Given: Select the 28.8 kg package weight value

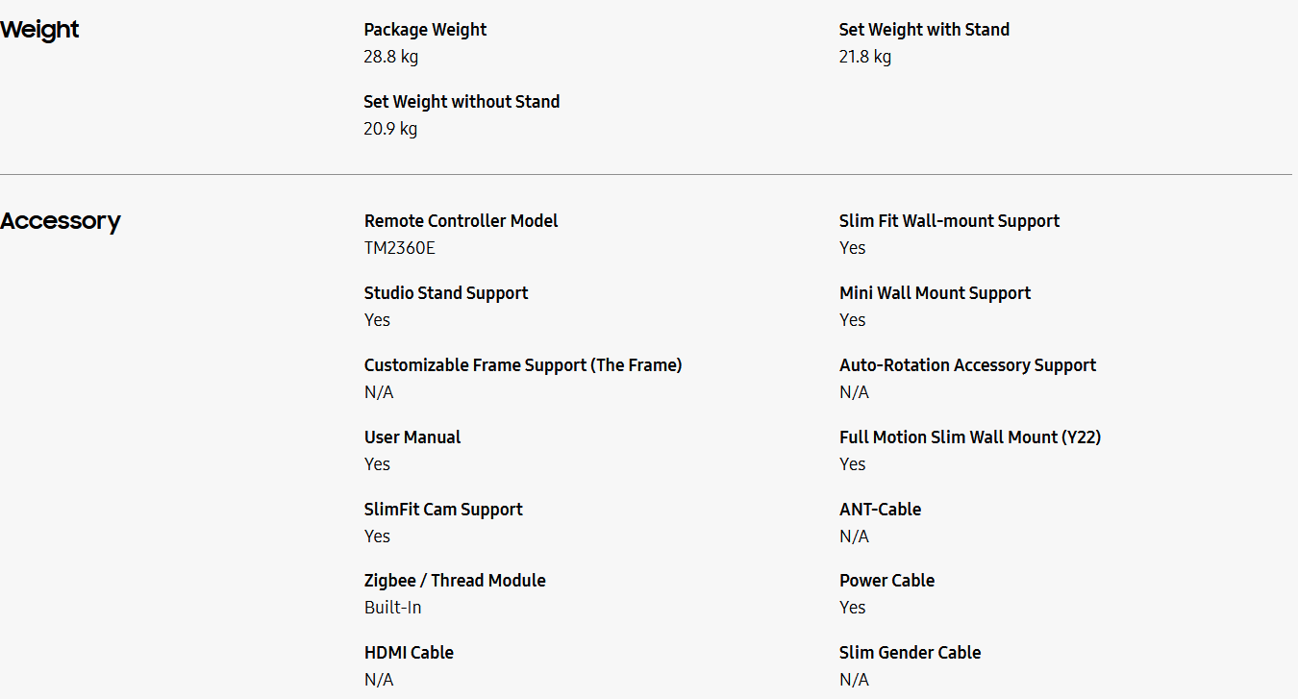Looking at the screenshot, I should [390, 57].
